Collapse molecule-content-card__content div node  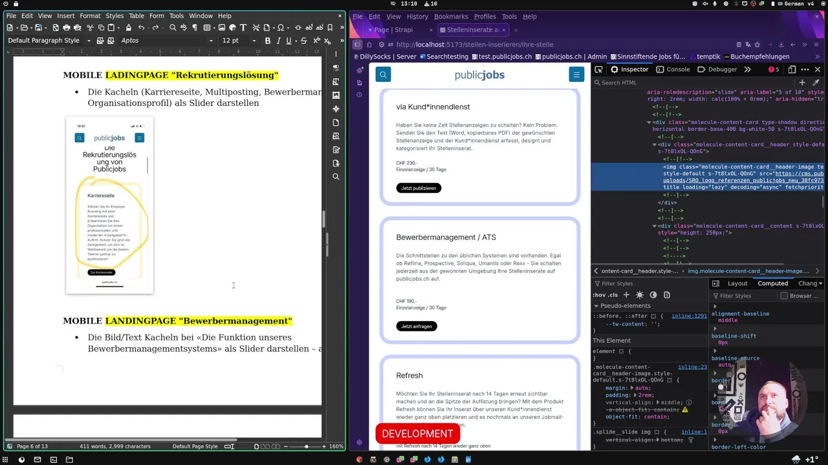(654, 226)
